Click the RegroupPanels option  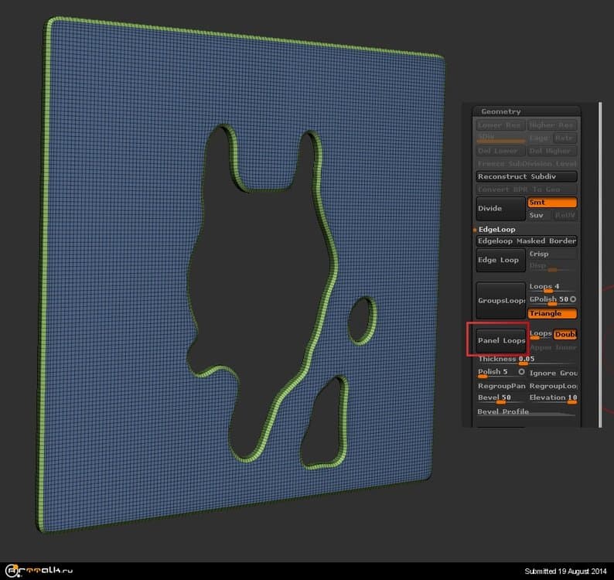click(x=501, y=385)
